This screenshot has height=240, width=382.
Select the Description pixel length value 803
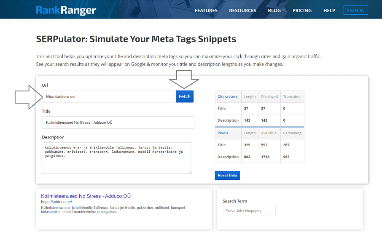point(247,157)
